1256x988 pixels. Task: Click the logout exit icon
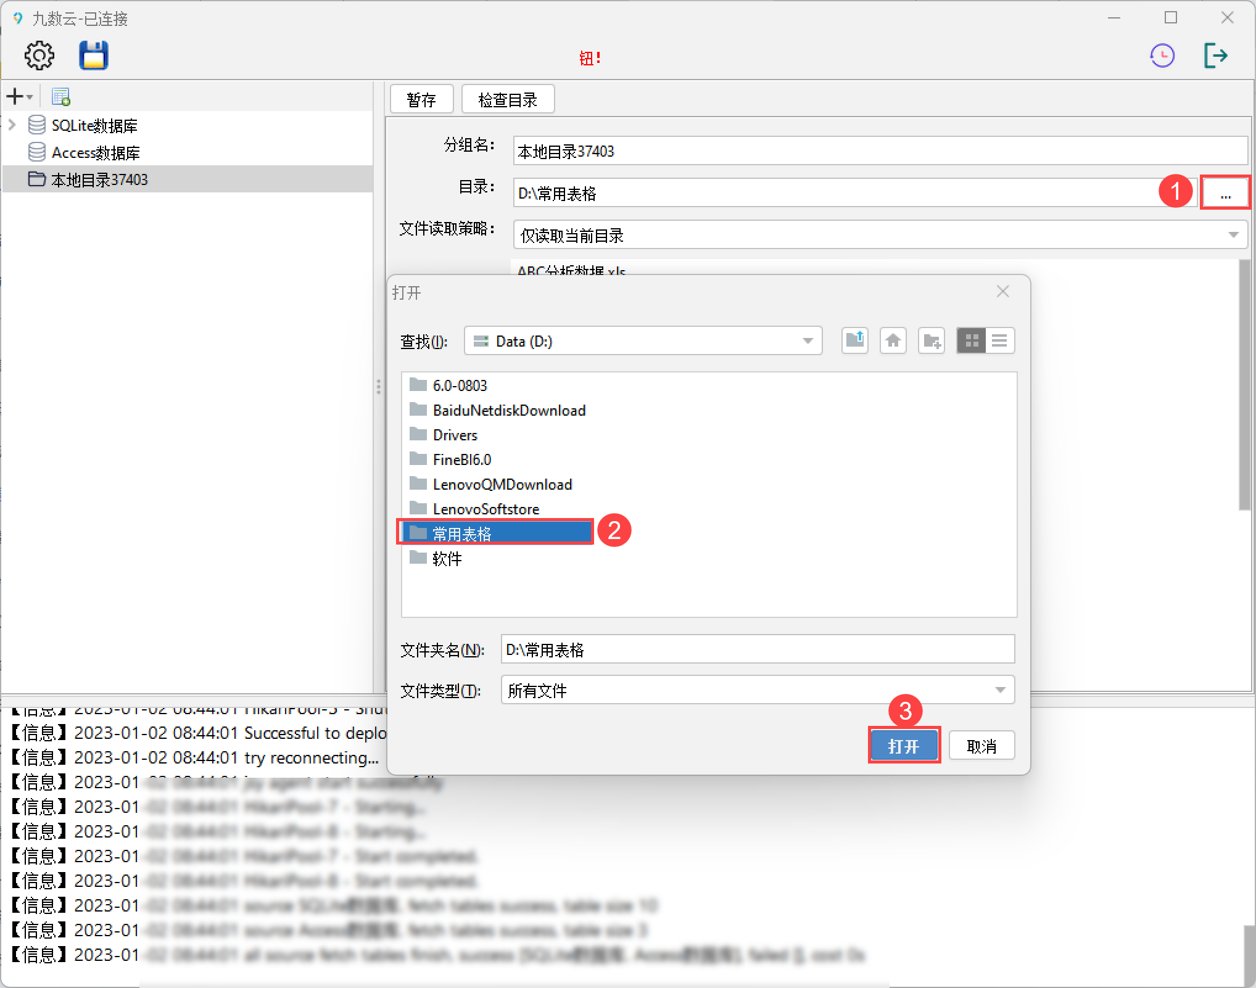click(1215, 56)
